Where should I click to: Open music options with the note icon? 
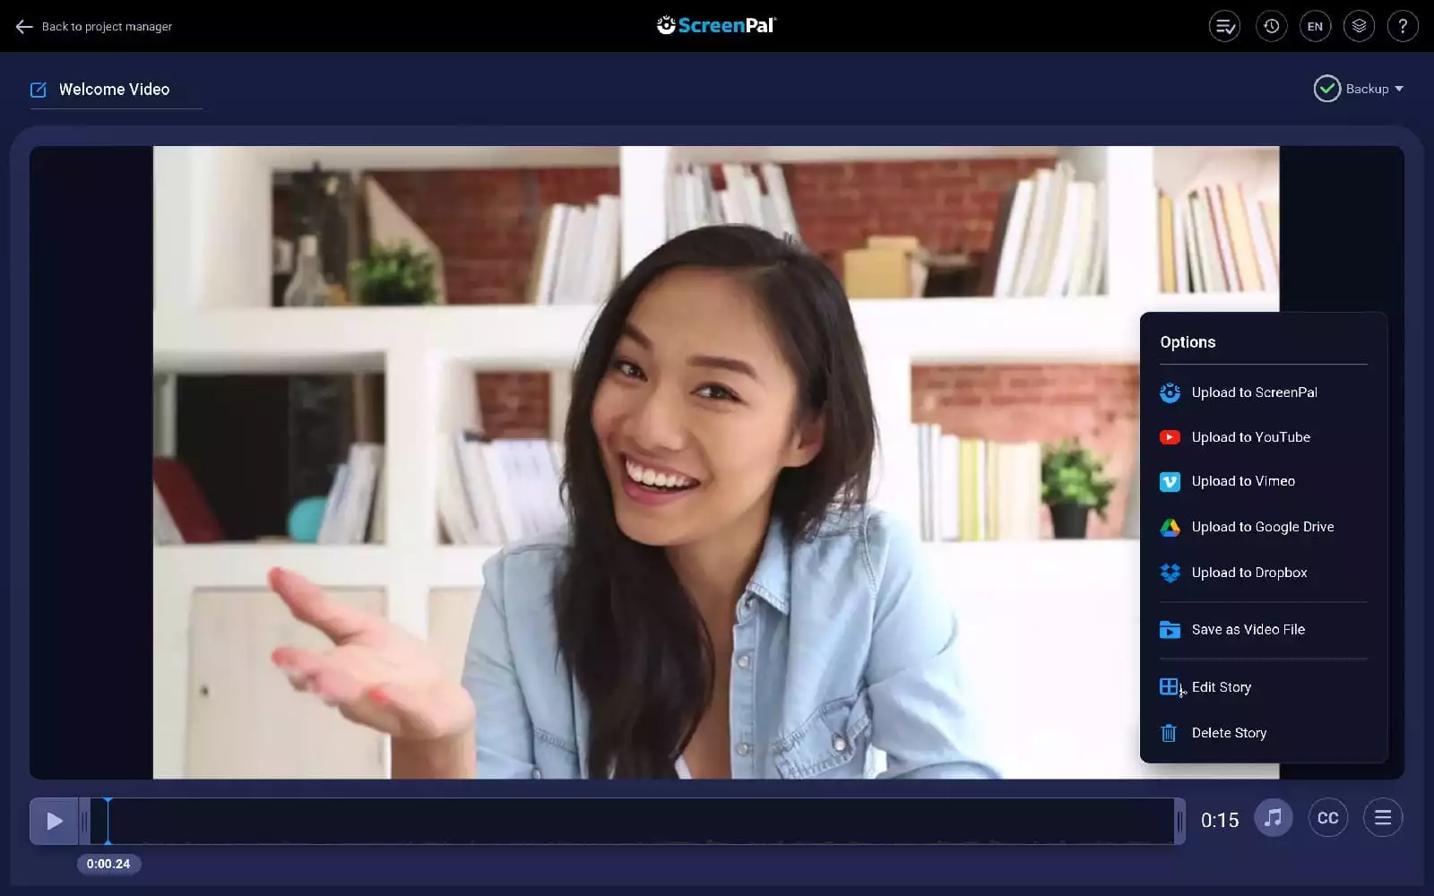point(1274,817)
